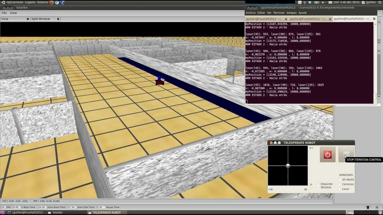The width and height of the screenshot is (383, 215).
Task: Open the terminal Solapas menu
Action: pos(291,13)
